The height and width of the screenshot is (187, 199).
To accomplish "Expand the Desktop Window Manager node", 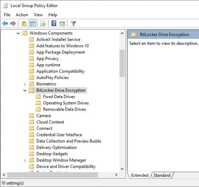I will tap(25, 161).
